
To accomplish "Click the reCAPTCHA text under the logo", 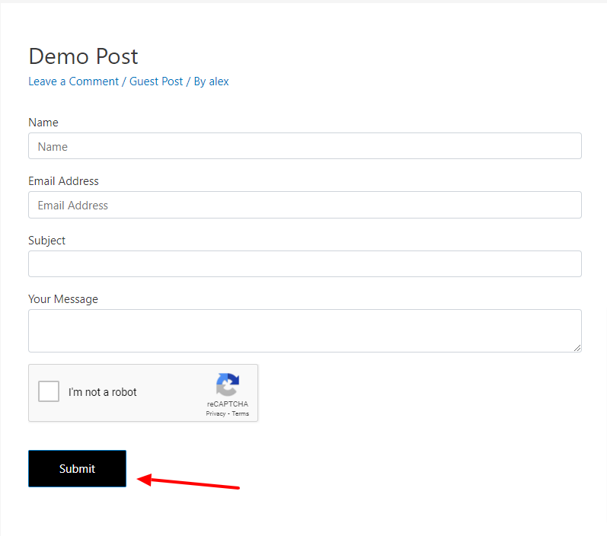I will point(227,404).
